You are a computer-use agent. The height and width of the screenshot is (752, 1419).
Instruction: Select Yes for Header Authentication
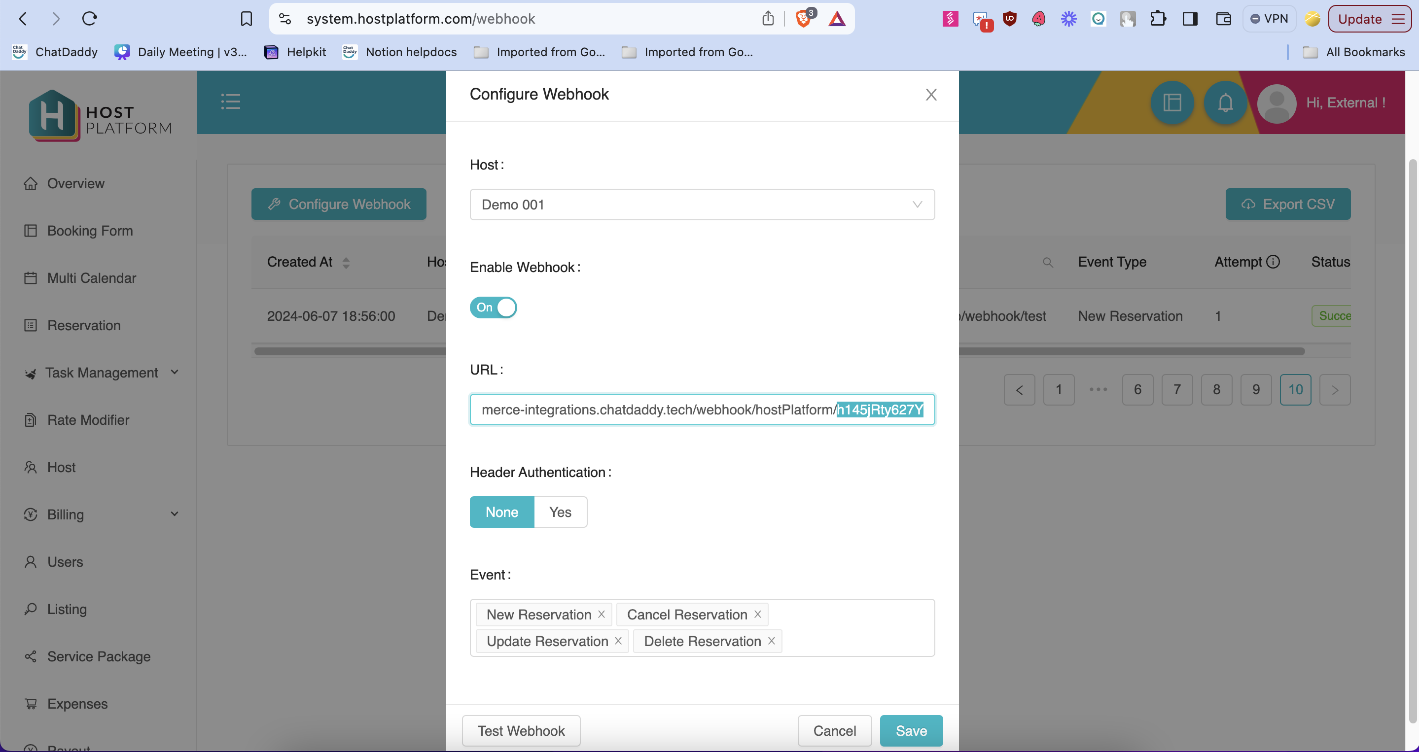point(560,512)
